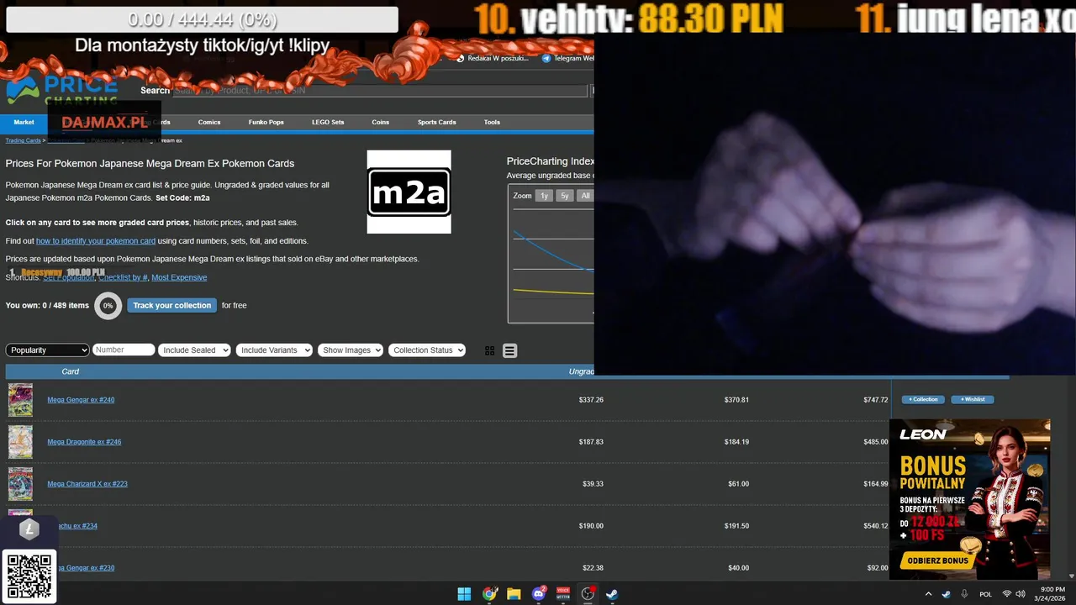The height and width of the screenshot is (605, 1076).
Task: Open Chrome from taskbar
Action: point(489,594)
